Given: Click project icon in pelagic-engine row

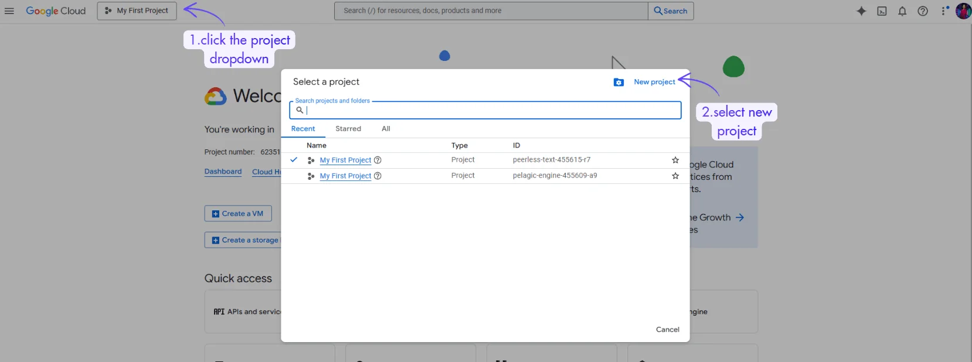Looking at the screenshot, I should click(x=311, y=176).
